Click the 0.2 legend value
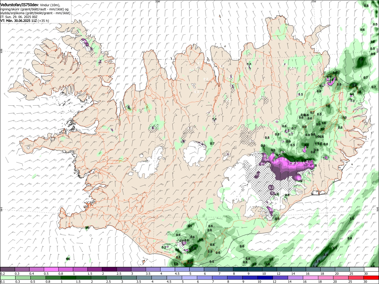The width and height of the screenshot is (379, 284). click(2, 274)
